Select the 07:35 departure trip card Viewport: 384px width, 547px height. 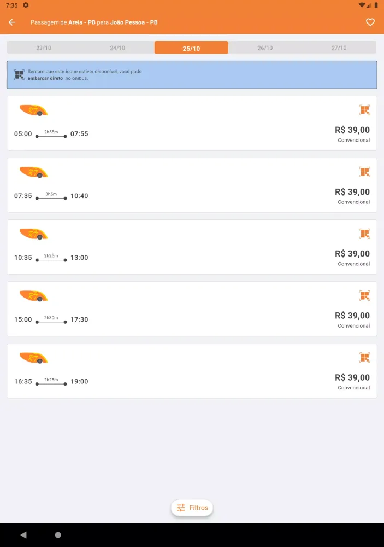(192, 185)
